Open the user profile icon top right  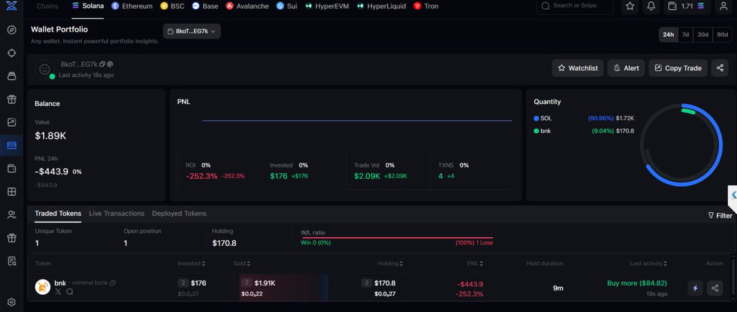pos(723,6)
